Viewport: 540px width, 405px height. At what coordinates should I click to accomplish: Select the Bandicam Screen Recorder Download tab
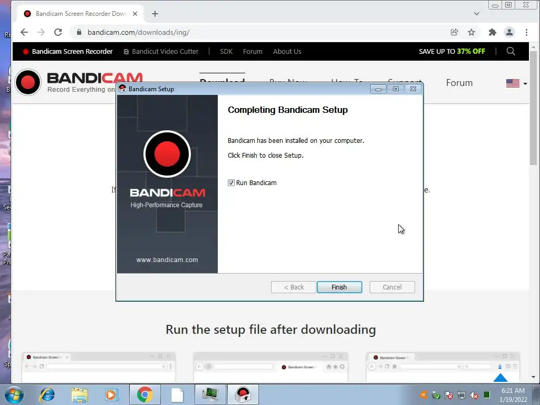pyautogui.click(x=80, y=14)
